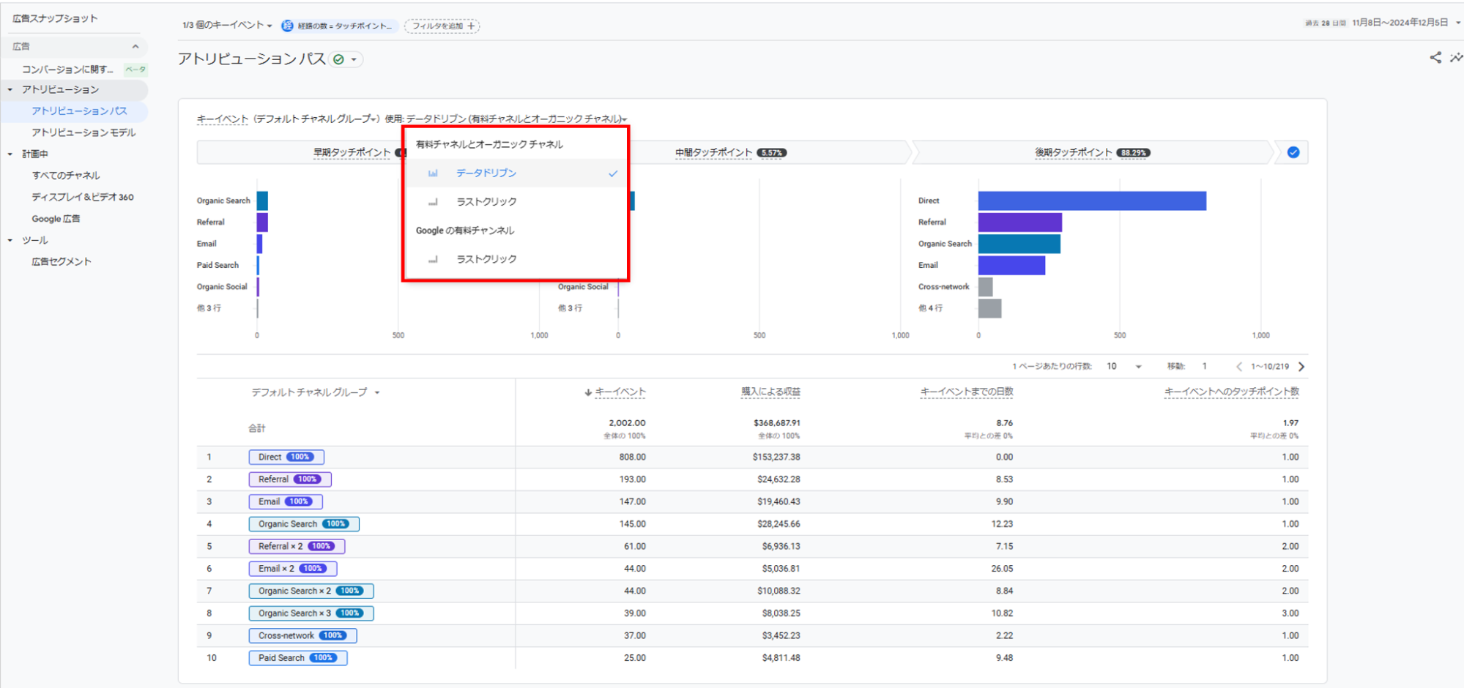Screen dimensions: 1464x688
Task: Click the total revenue value $368,687.91
Action: pyautogui.click(x=776, y=423)
